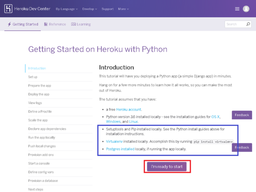The width and height of the screenshot is (256, 192).
Task: Click the Heroku Dev Center title
Action: pos(32,9)
